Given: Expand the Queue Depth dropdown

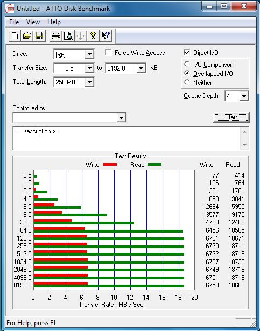Looking at the screenshot, I should [x=244, y=96].
